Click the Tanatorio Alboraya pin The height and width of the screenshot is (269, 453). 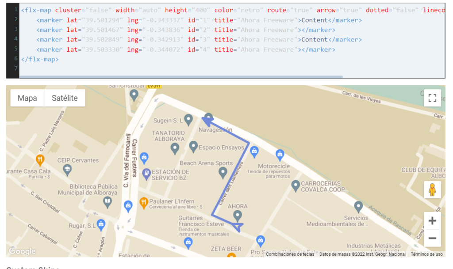point(175,149)
